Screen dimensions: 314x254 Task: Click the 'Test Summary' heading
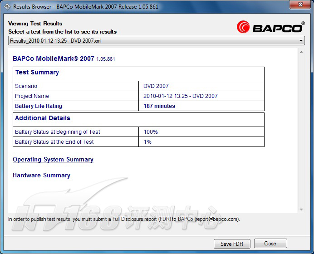point(37,72)
